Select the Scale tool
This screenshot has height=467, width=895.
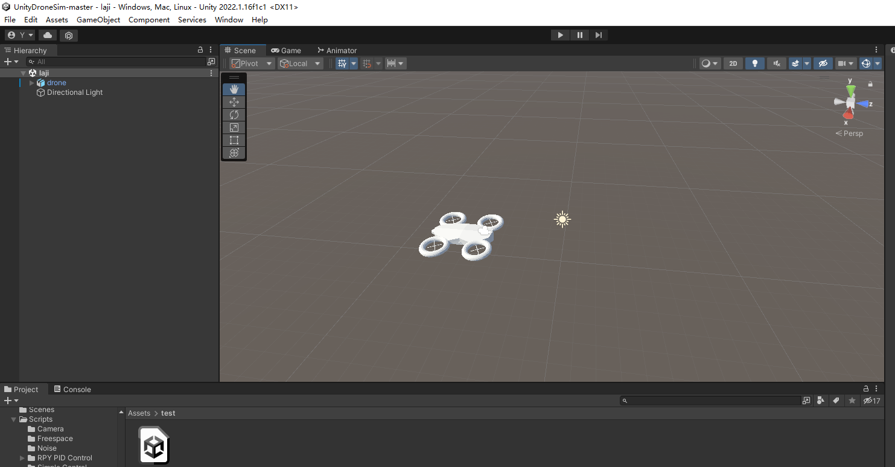point(234,127)
